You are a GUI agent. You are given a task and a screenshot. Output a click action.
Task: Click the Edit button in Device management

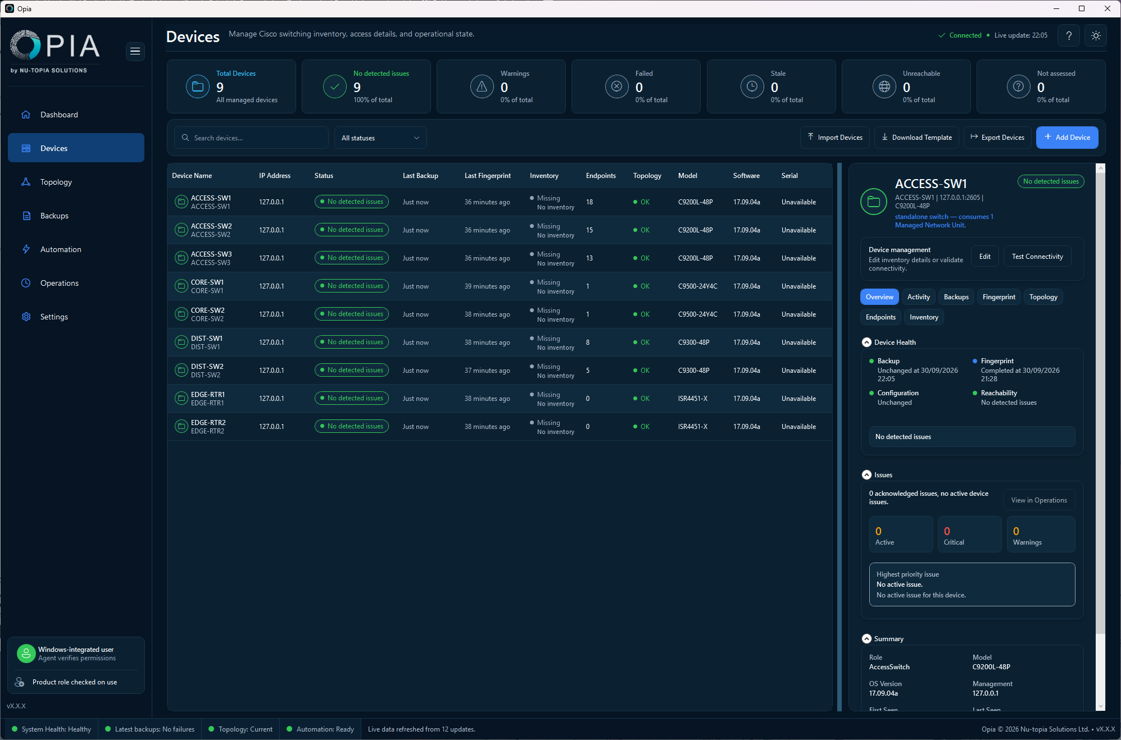(984, 257)
